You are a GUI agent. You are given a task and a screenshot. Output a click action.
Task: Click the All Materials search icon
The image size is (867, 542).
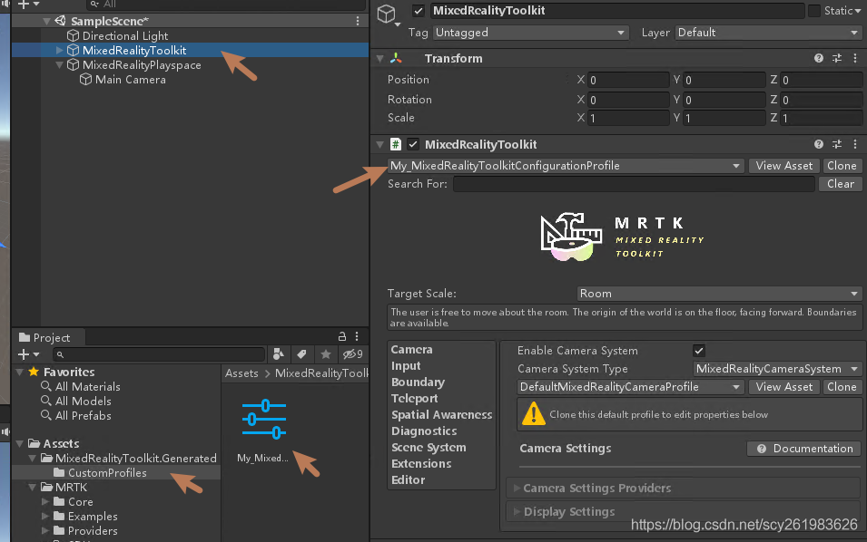(x=46, y=386)
